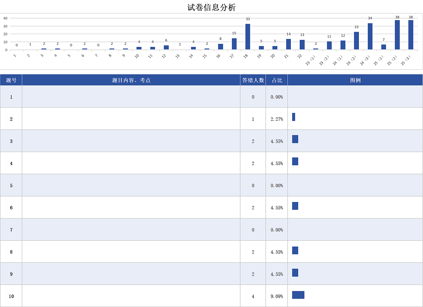Click the chart bar labeled 15 for question 17
This screenshot has width=423, height=307.
tap(234, 44)
